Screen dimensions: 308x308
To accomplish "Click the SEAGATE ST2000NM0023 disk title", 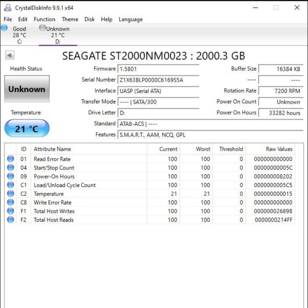I will pyautogui.click(x=154, y=56).
